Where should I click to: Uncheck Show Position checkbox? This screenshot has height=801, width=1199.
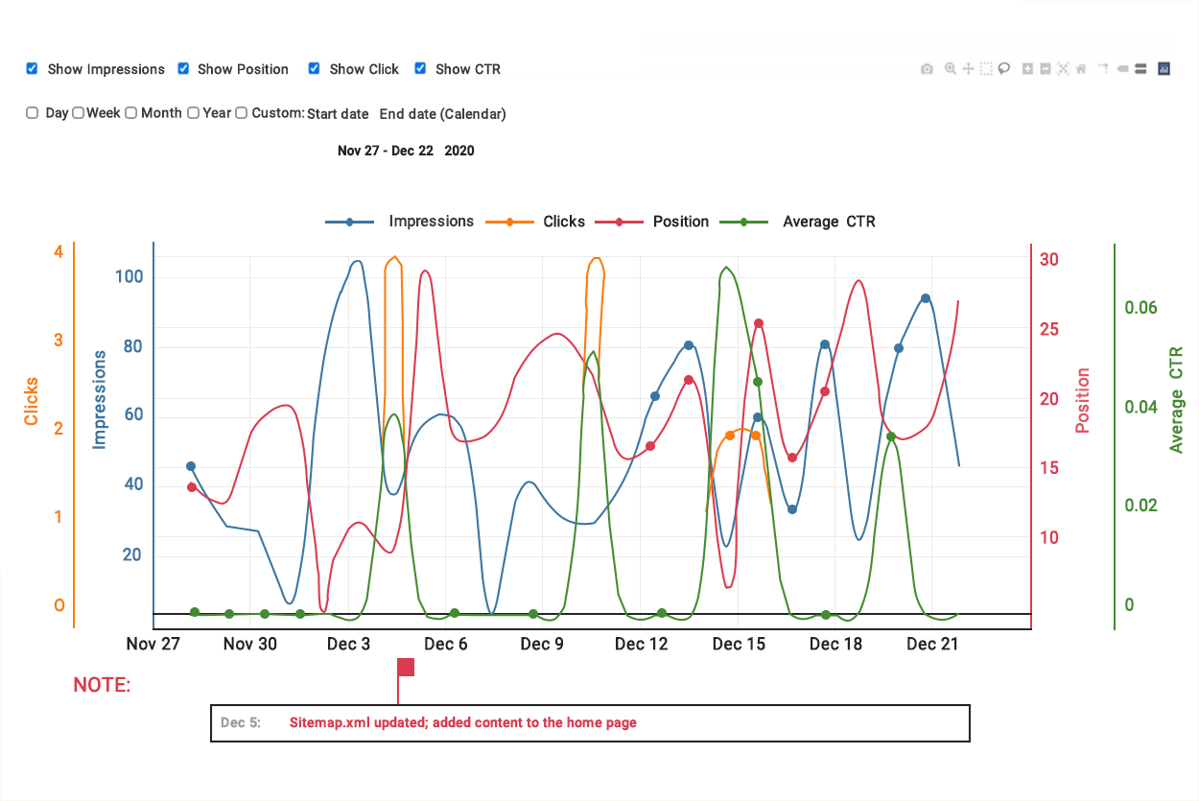pos(183,68)
